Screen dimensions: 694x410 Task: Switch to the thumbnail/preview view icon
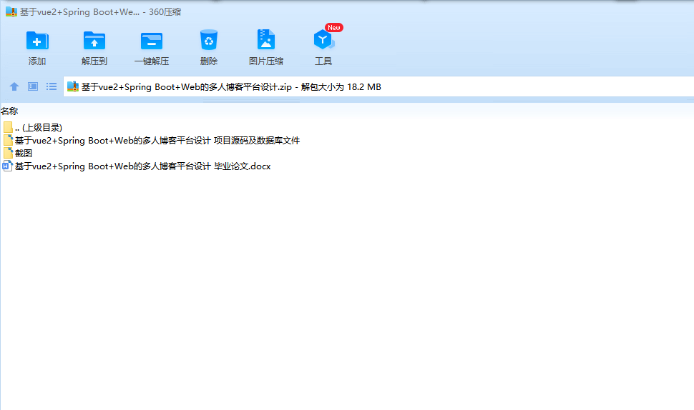[33, 86]
